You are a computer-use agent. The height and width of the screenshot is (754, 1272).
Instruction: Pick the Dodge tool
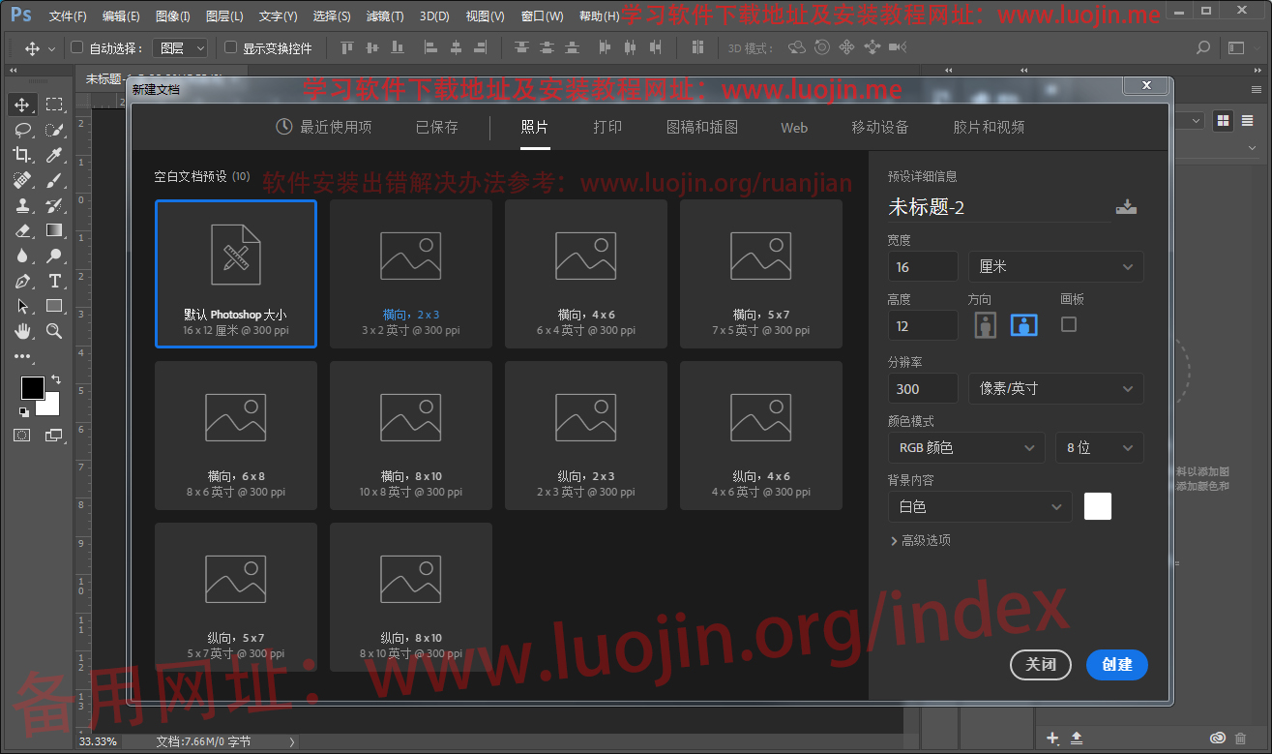54,256
